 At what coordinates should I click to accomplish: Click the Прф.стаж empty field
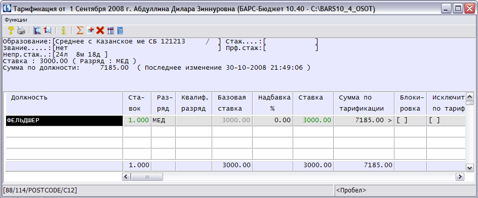click(x=291, y=48)
